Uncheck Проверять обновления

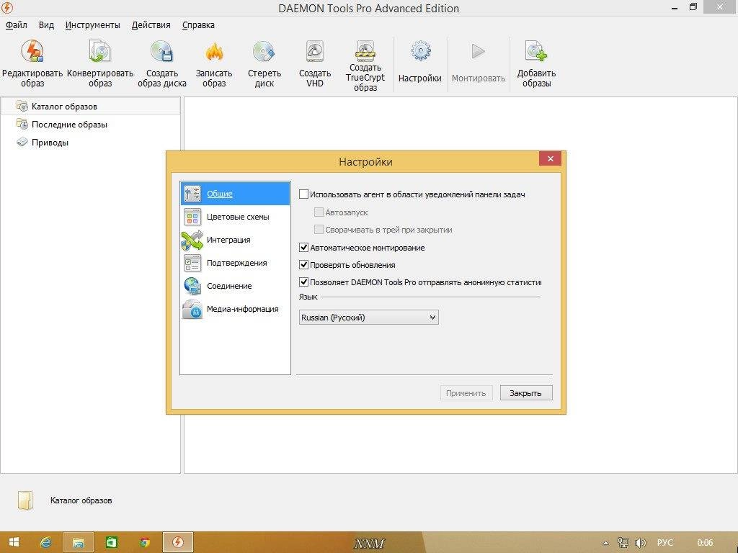tap(304, 265)
